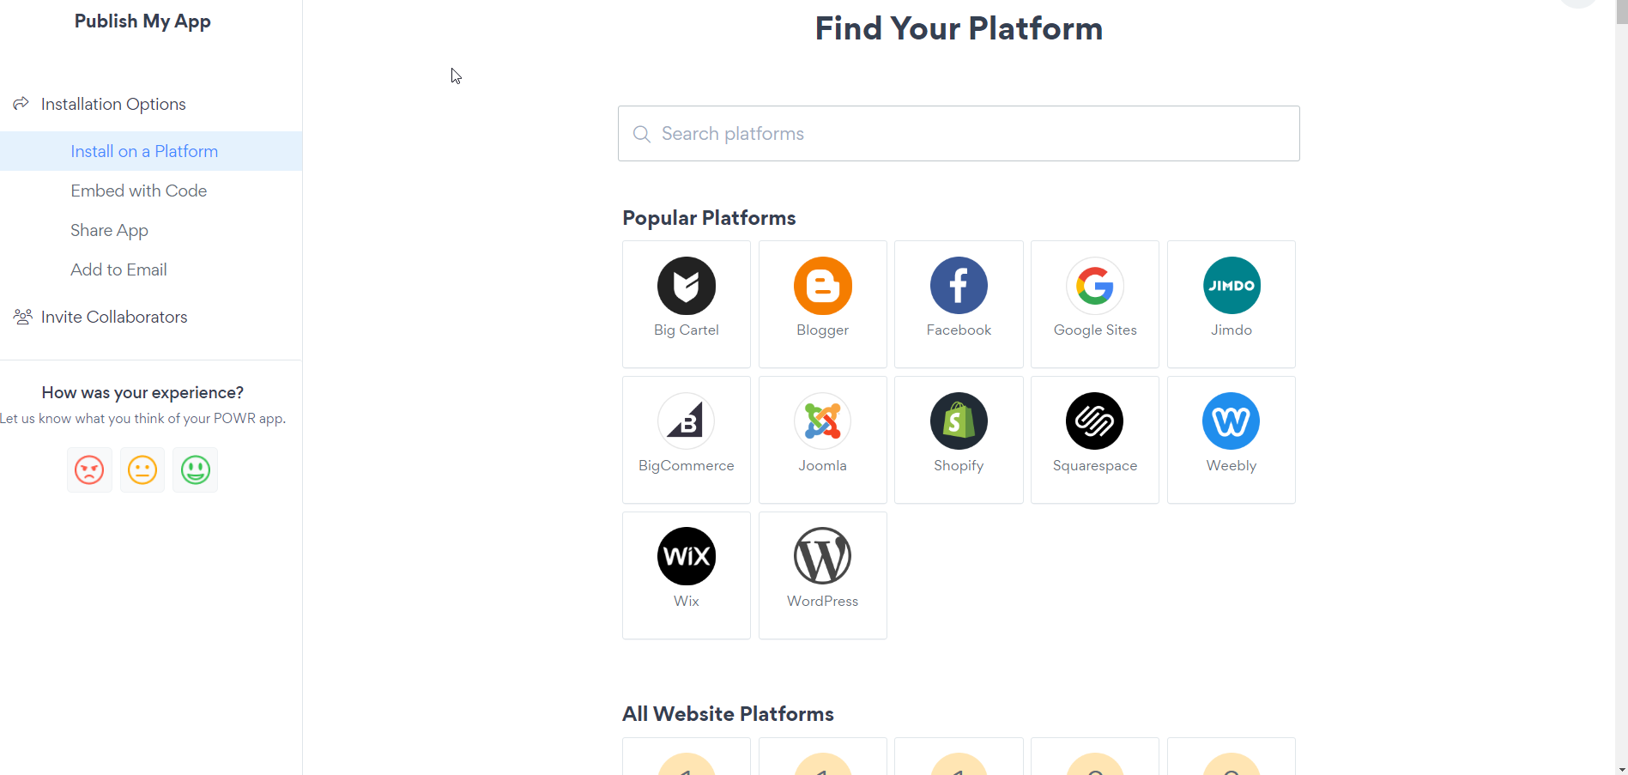Screen dimensions: 1628x775
Task: Choose the Weebly platform logo
Action: [x=1232, y=421]
